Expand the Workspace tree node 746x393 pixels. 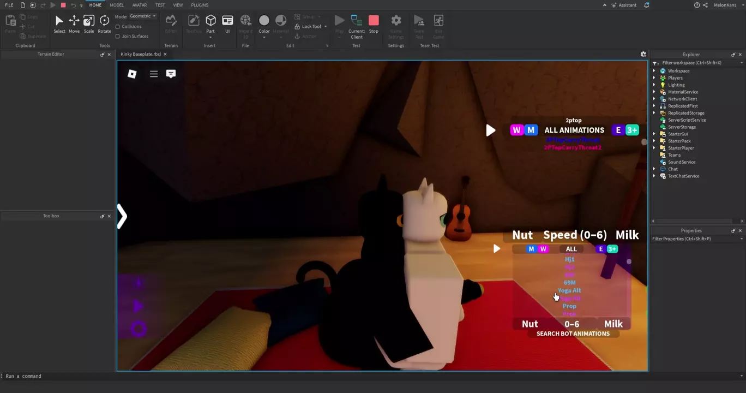point(654,71)
